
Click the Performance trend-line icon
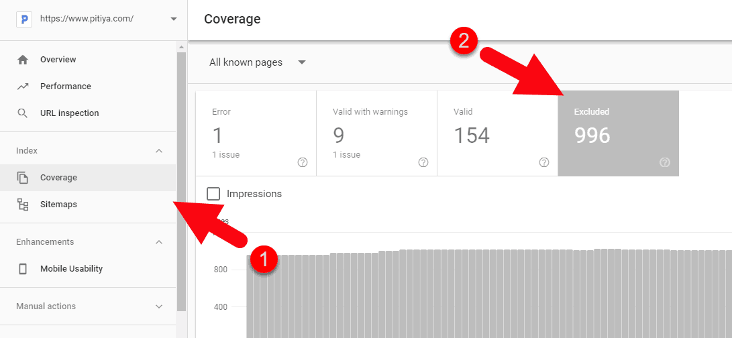[22, 87]
